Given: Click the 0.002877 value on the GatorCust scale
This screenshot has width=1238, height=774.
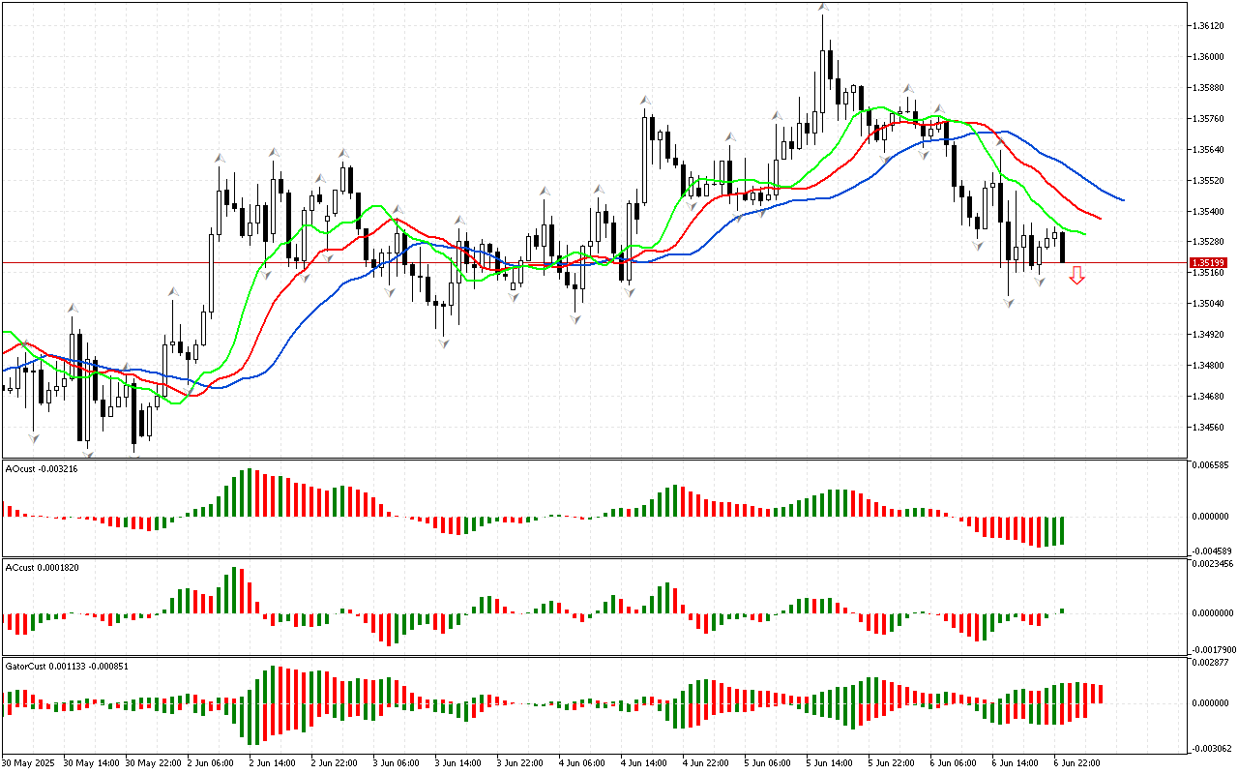Looking at the screenshot, I should [x=1213, y=663].
